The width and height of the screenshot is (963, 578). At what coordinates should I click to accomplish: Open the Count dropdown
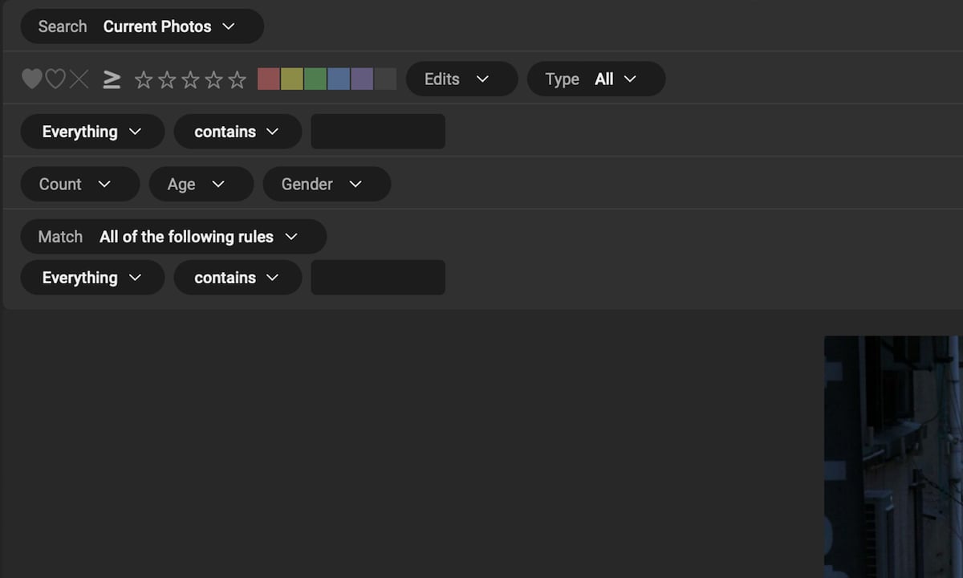pos(79,184)
